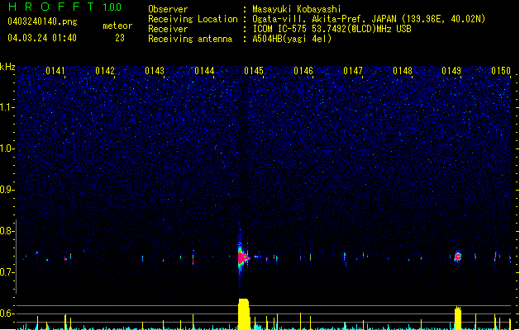The height and width of the screenshot is (330, 520).
Task: Click the A504HB(yagi 4el) antenna text
Action: (292, 39)
